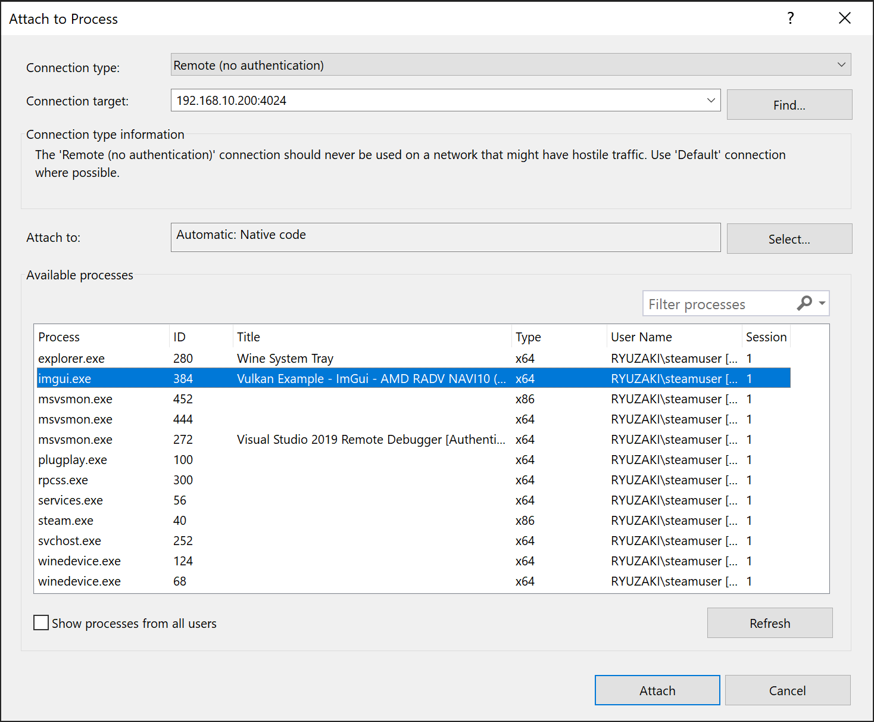This screenshot has width=874, height=722.
Task: Click the Select... button
Action: [x=789, y=239]
